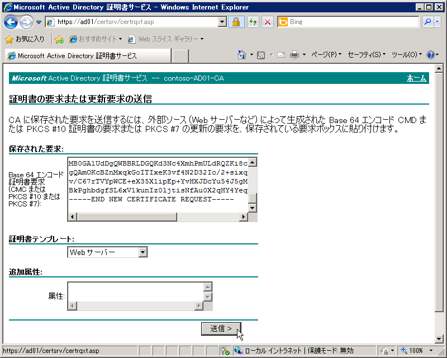
Task: Open the セーフティ(S) menu
Action: [367, 54]
